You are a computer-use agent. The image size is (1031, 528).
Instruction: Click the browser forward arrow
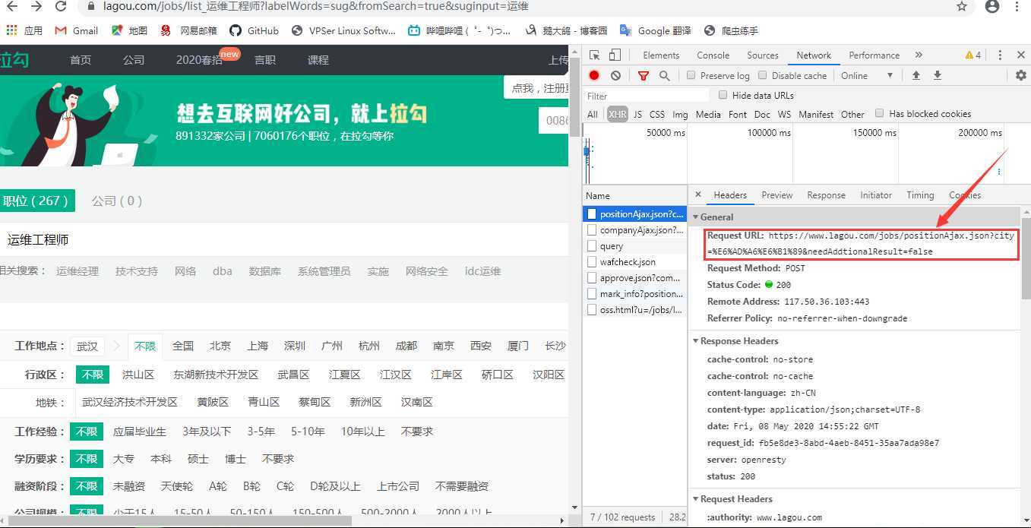coord(36,6)
